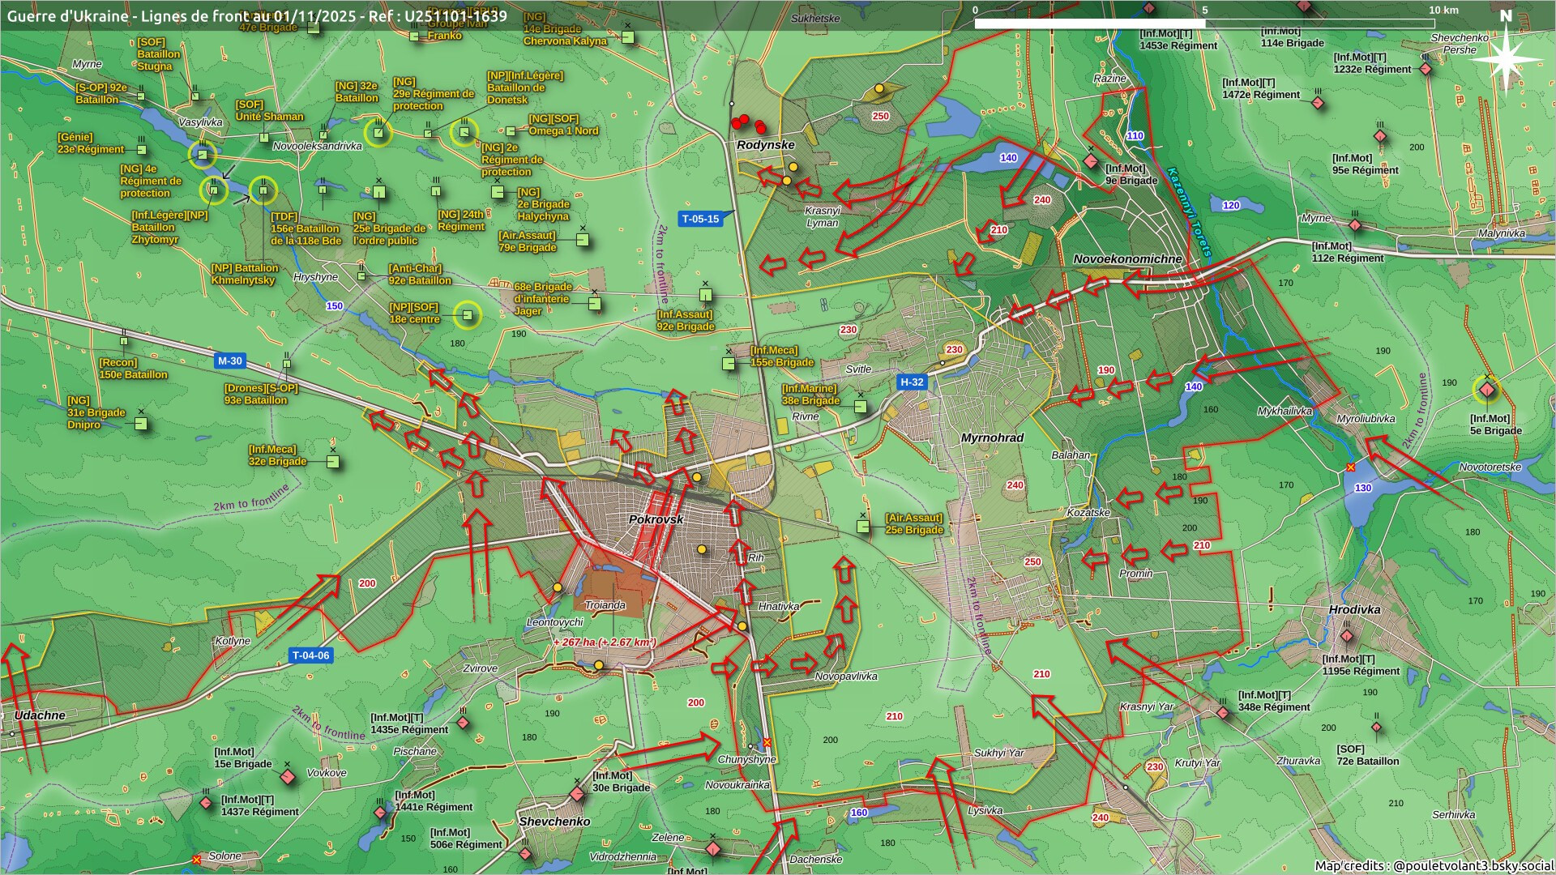1556x875 pixels.
Task: Click the 348e Régiment red diamond marker
Action: click(1222, 713)
